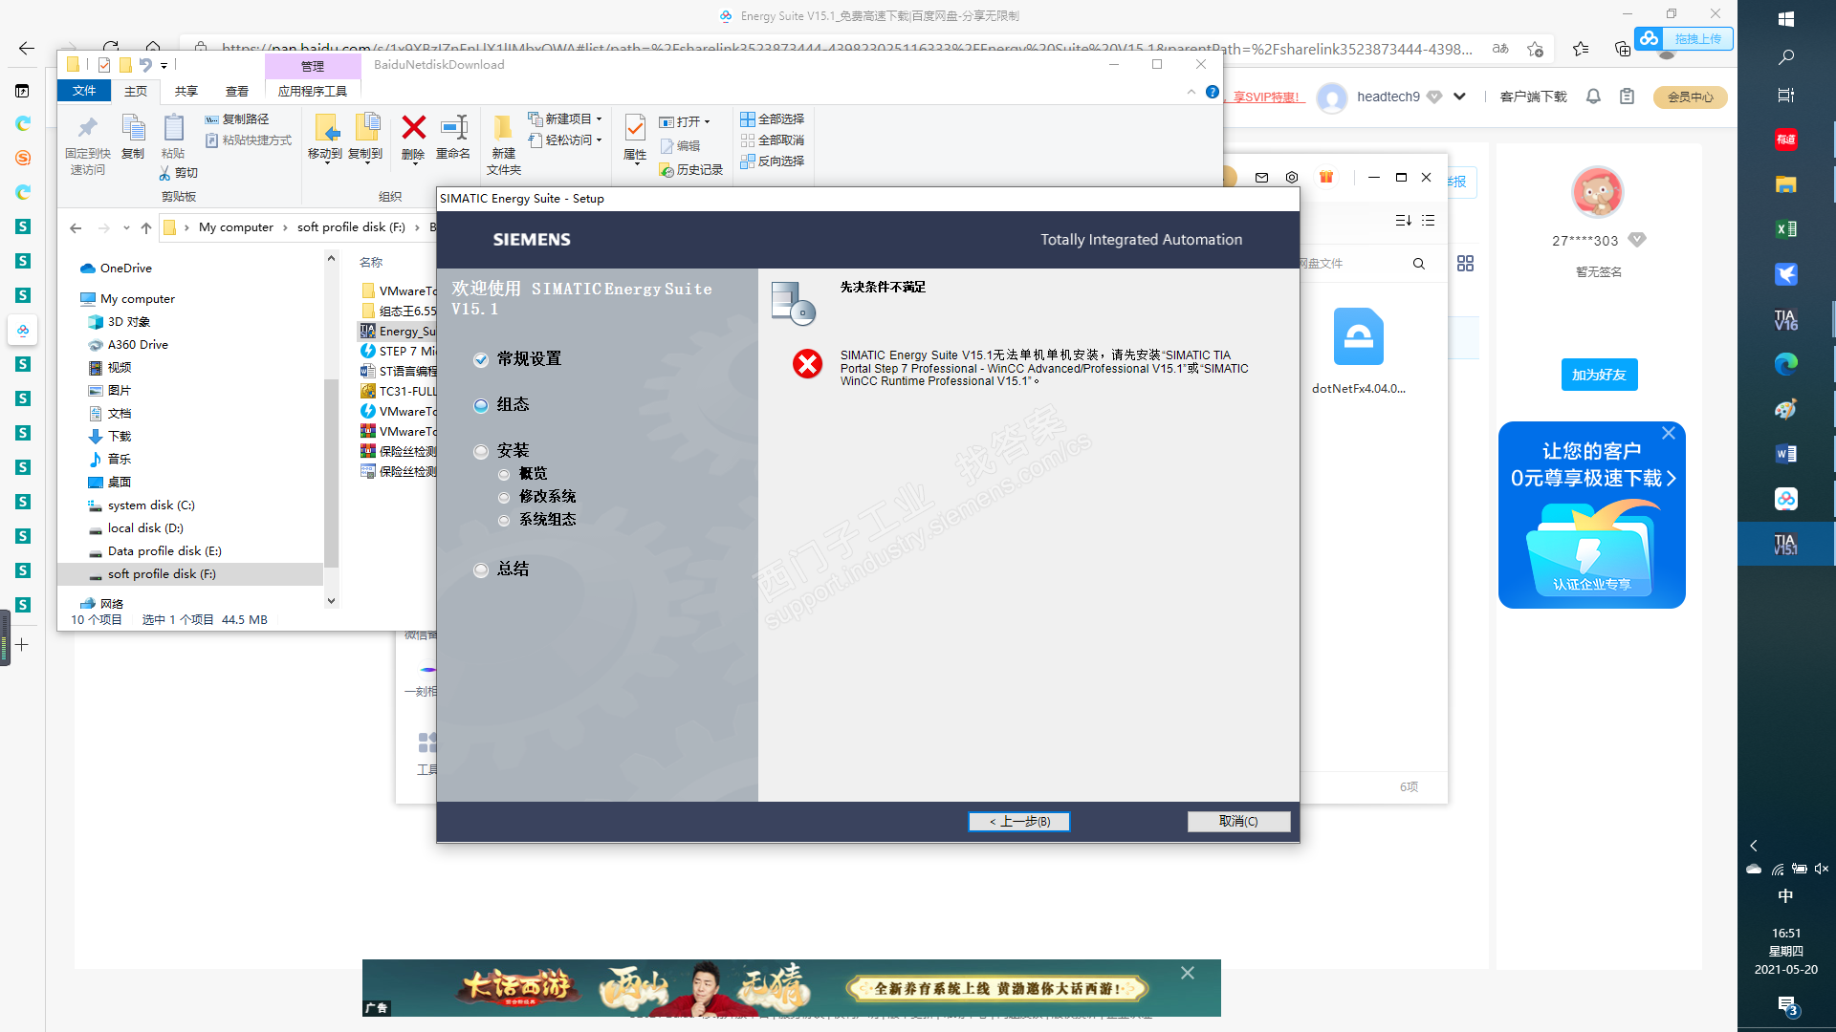Click the Baidu Netdisk grid view icon

tap(1465, 264)
